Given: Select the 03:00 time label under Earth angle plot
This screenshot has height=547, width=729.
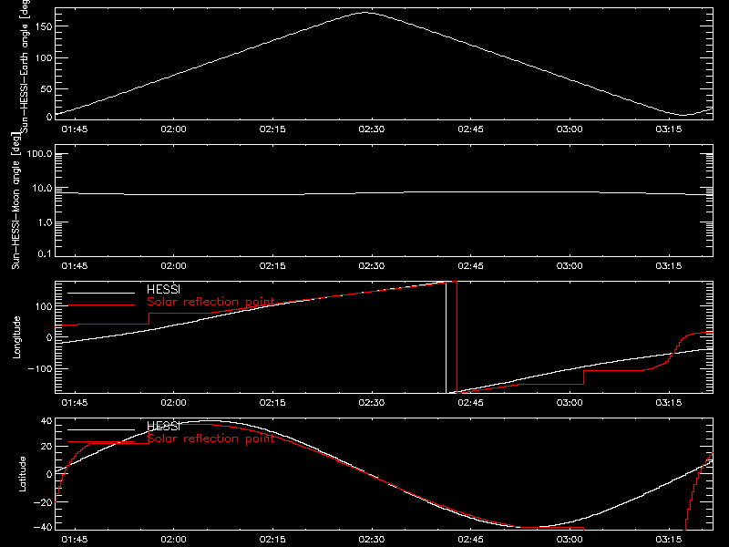Looking at the screenshot, I should pos(570,129).
